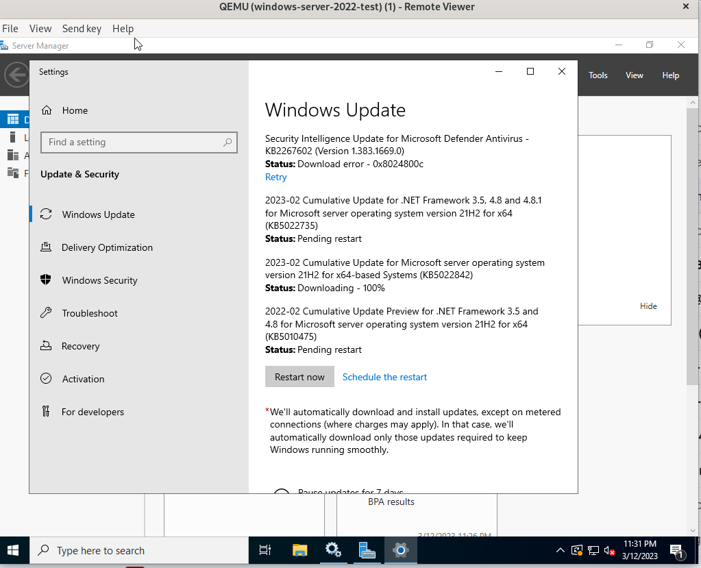701x568 pixels.
Task: Click Schedule the restart link
Action: coord(384,377)
